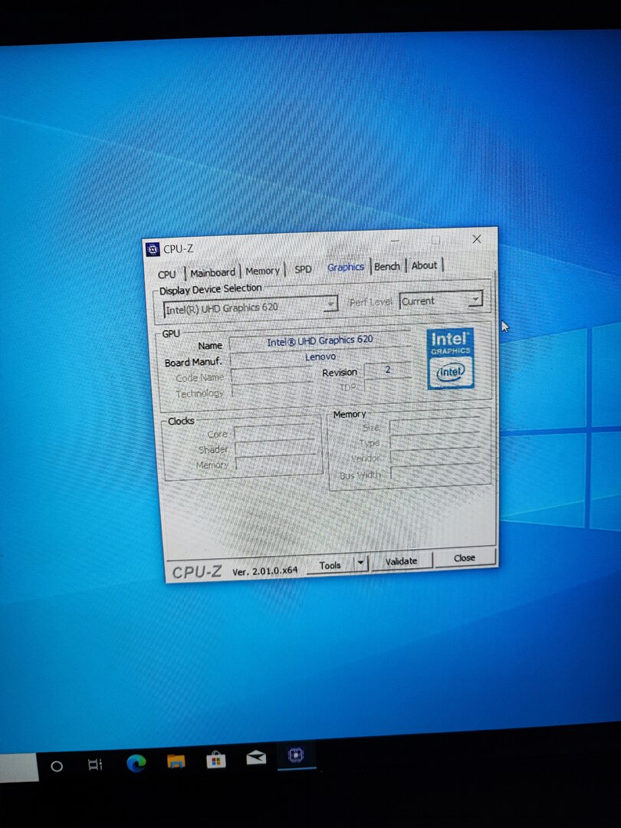
Task: Click the CPU-Z taskbar icon
Action: click(296, 755)
